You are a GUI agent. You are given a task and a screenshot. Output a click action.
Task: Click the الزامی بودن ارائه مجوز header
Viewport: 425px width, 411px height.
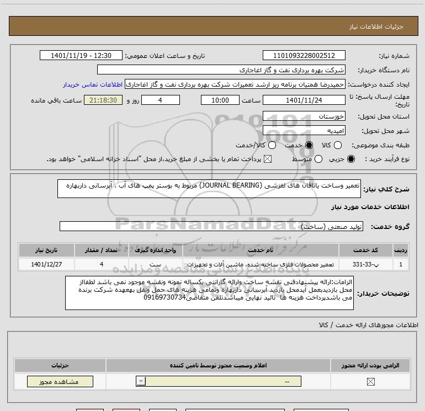(x=370, y=365)
